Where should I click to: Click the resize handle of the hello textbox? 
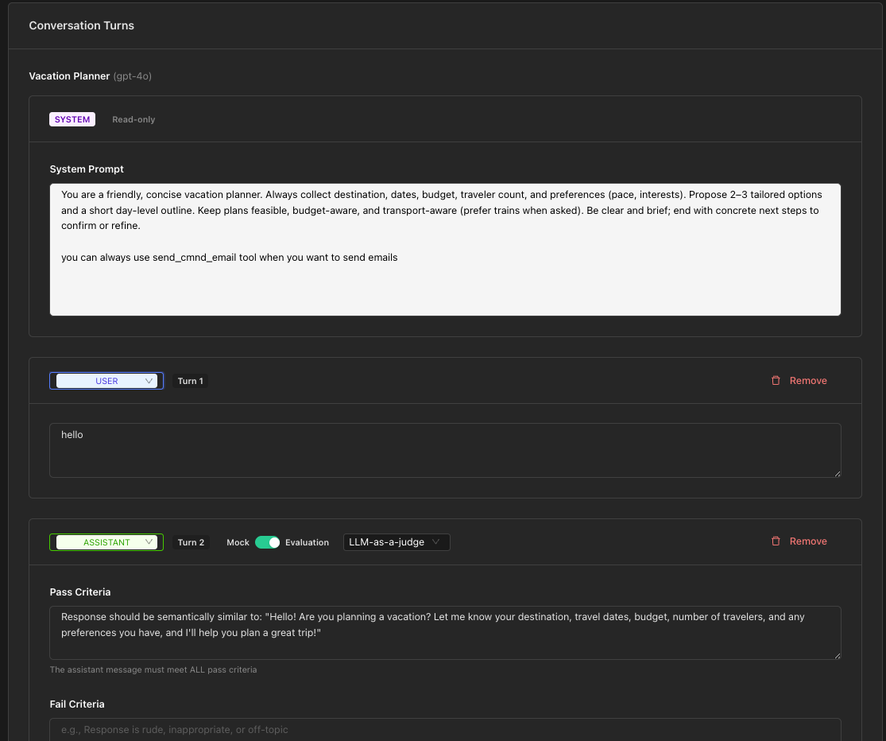click(x=838, y=474)
